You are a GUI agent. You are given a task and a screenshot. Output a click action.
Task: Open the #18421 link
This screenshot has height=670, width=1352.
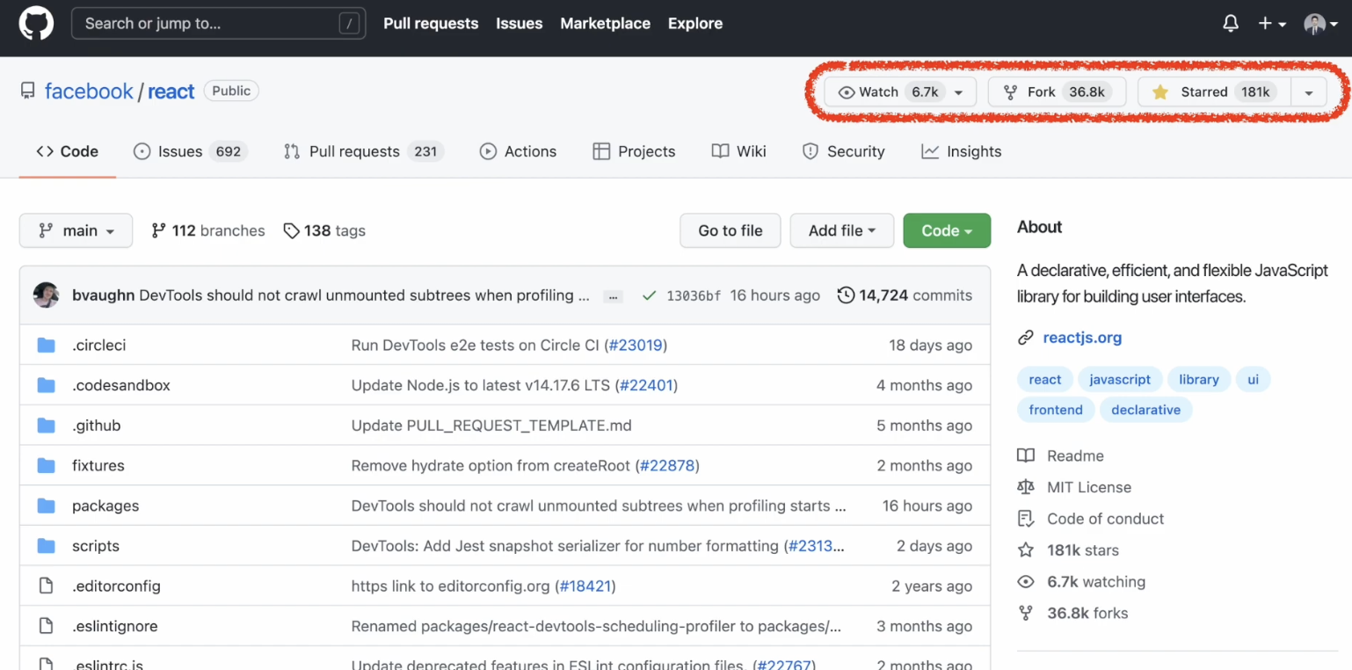pyautogui.click(x=585, y=586)
